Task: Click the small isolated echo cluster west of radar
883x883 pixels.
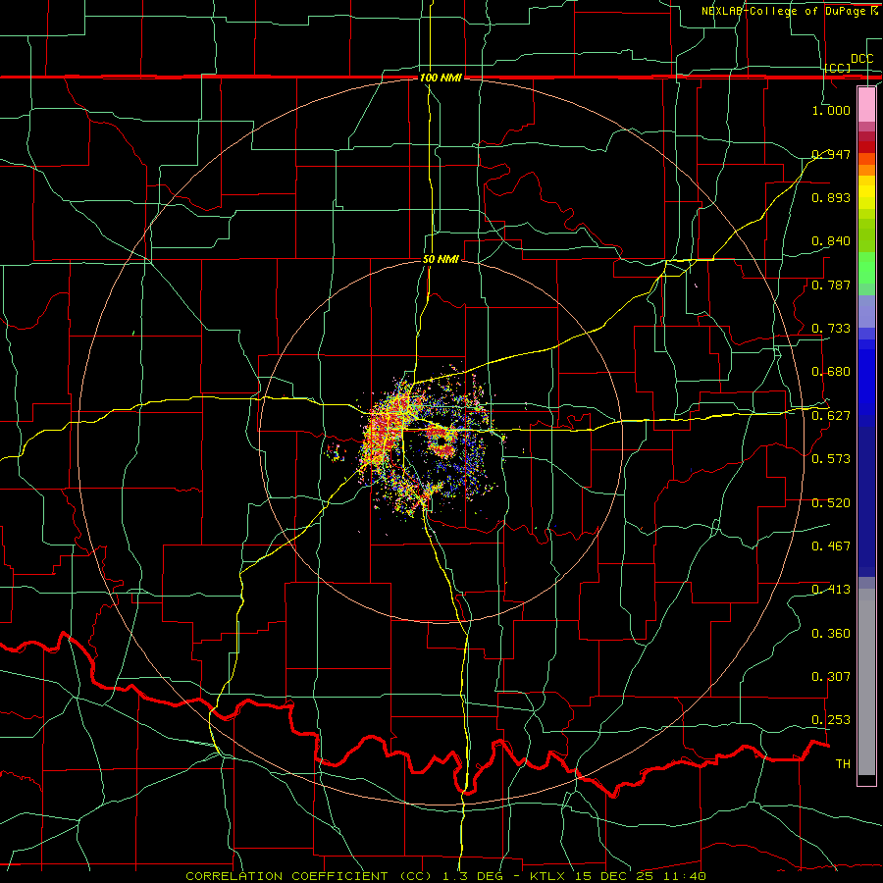Action: 336,452
